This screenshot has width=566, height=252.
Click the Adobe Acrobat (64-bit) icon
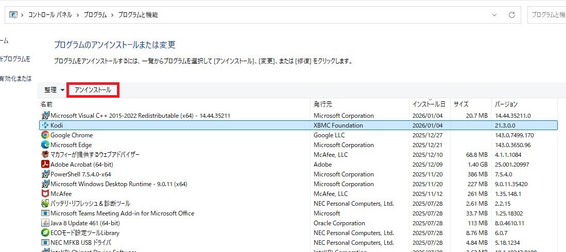pyautogui.click(x=45, y=165)
